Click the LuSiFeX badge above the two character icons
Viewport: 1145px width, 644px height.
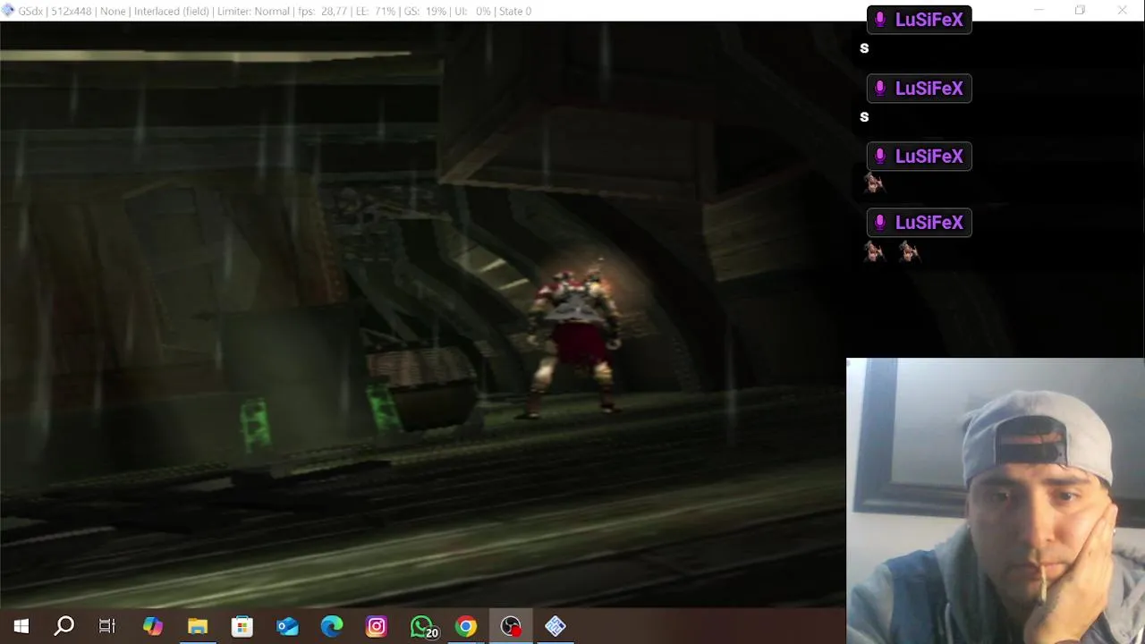click(x=919, y=223)
